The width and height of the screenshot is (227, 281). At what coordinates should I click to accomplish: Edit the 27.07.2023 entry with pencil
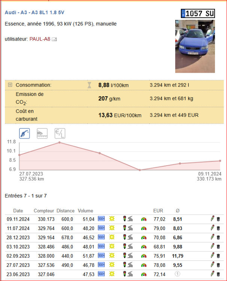pyautogui.click(x=212, y=265)
